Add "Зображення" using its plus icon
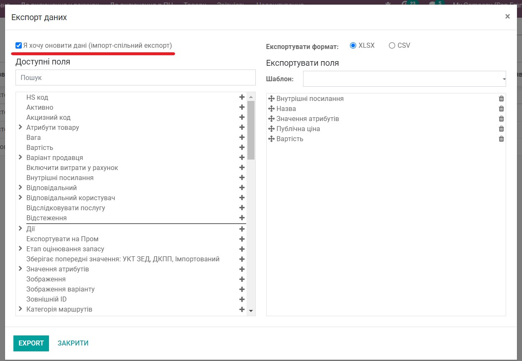522x361 pixels. tap(242, 279)
